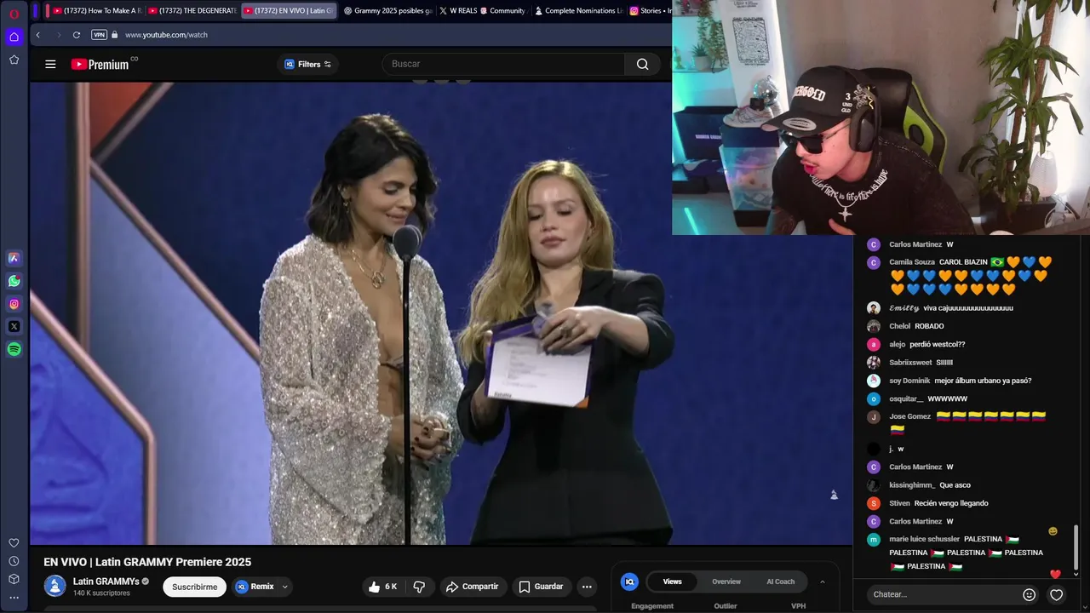
Task: Select the Overview tab in vidIQ panel
Action: tap(726, 581)
